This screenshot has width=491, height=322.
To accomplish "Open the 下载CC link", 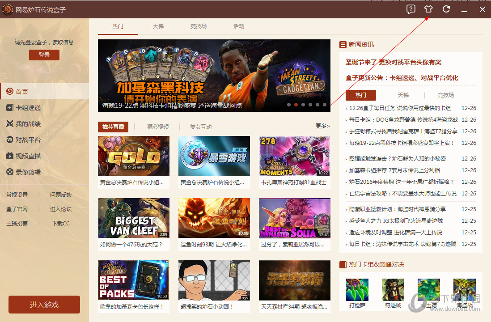I will tap(60, 223).
